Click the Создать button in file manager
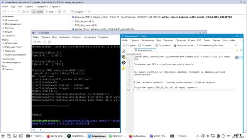Screen dimensions: 247x139 (x=77, y=12)
